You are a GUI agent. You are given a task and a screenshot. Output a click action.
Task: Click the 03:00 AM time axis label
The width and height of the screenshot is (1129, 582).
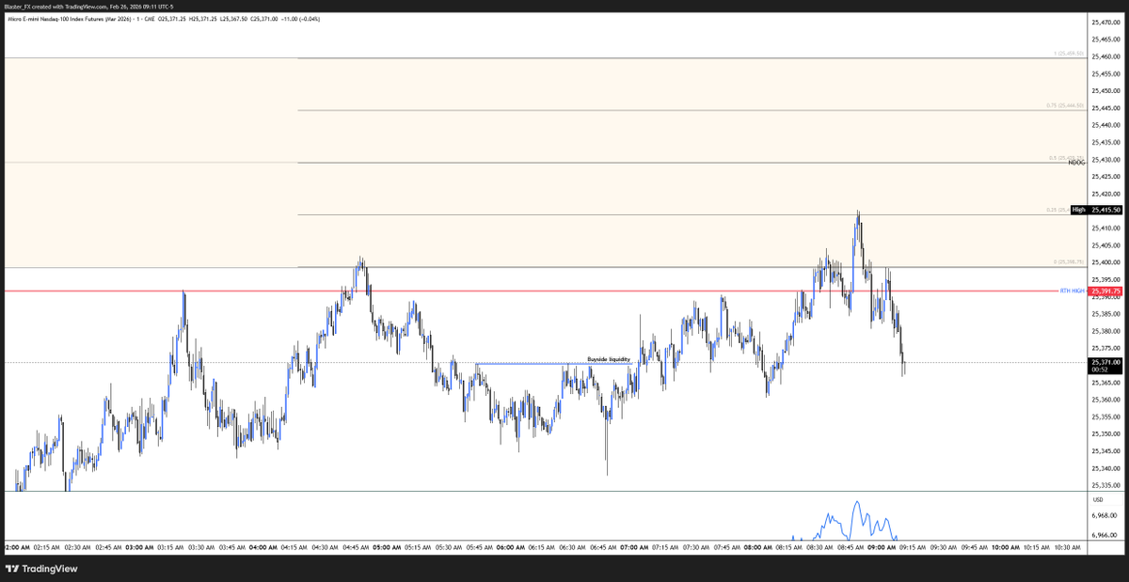pos(139,546)
